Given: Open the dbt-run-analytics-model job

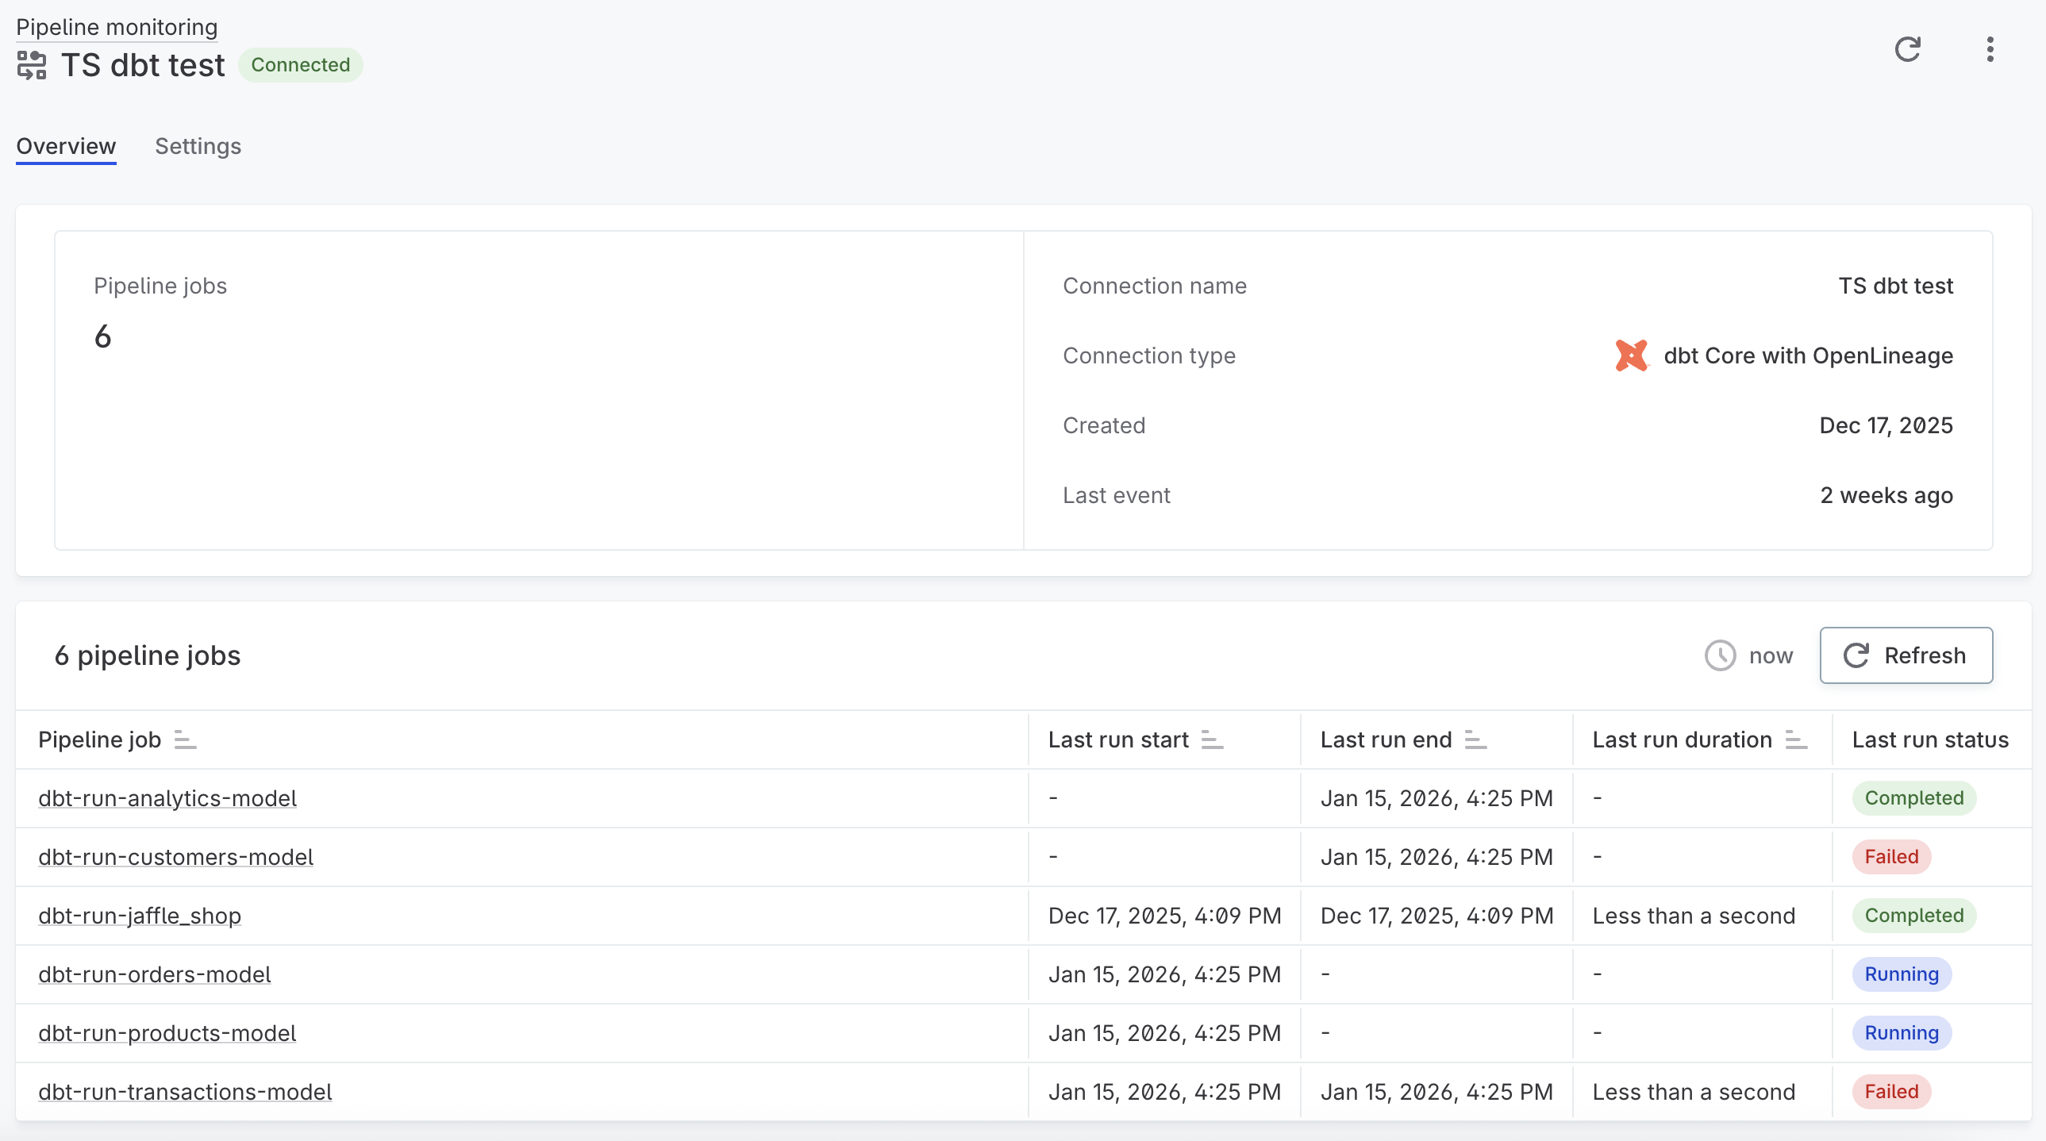Looking at the screenshot, I should tap(167, 799).
